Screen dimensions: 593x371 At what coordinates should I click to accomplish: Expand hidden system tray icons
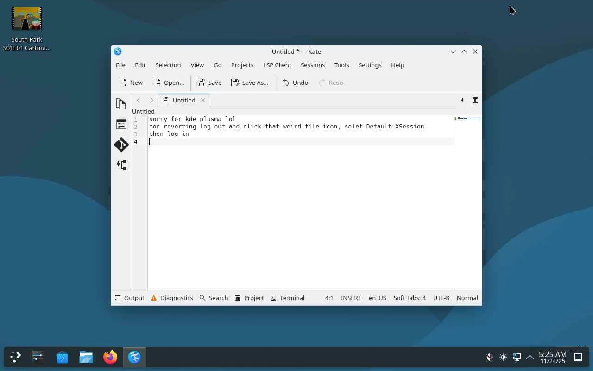pyautogui.click(x=530, y=357)
